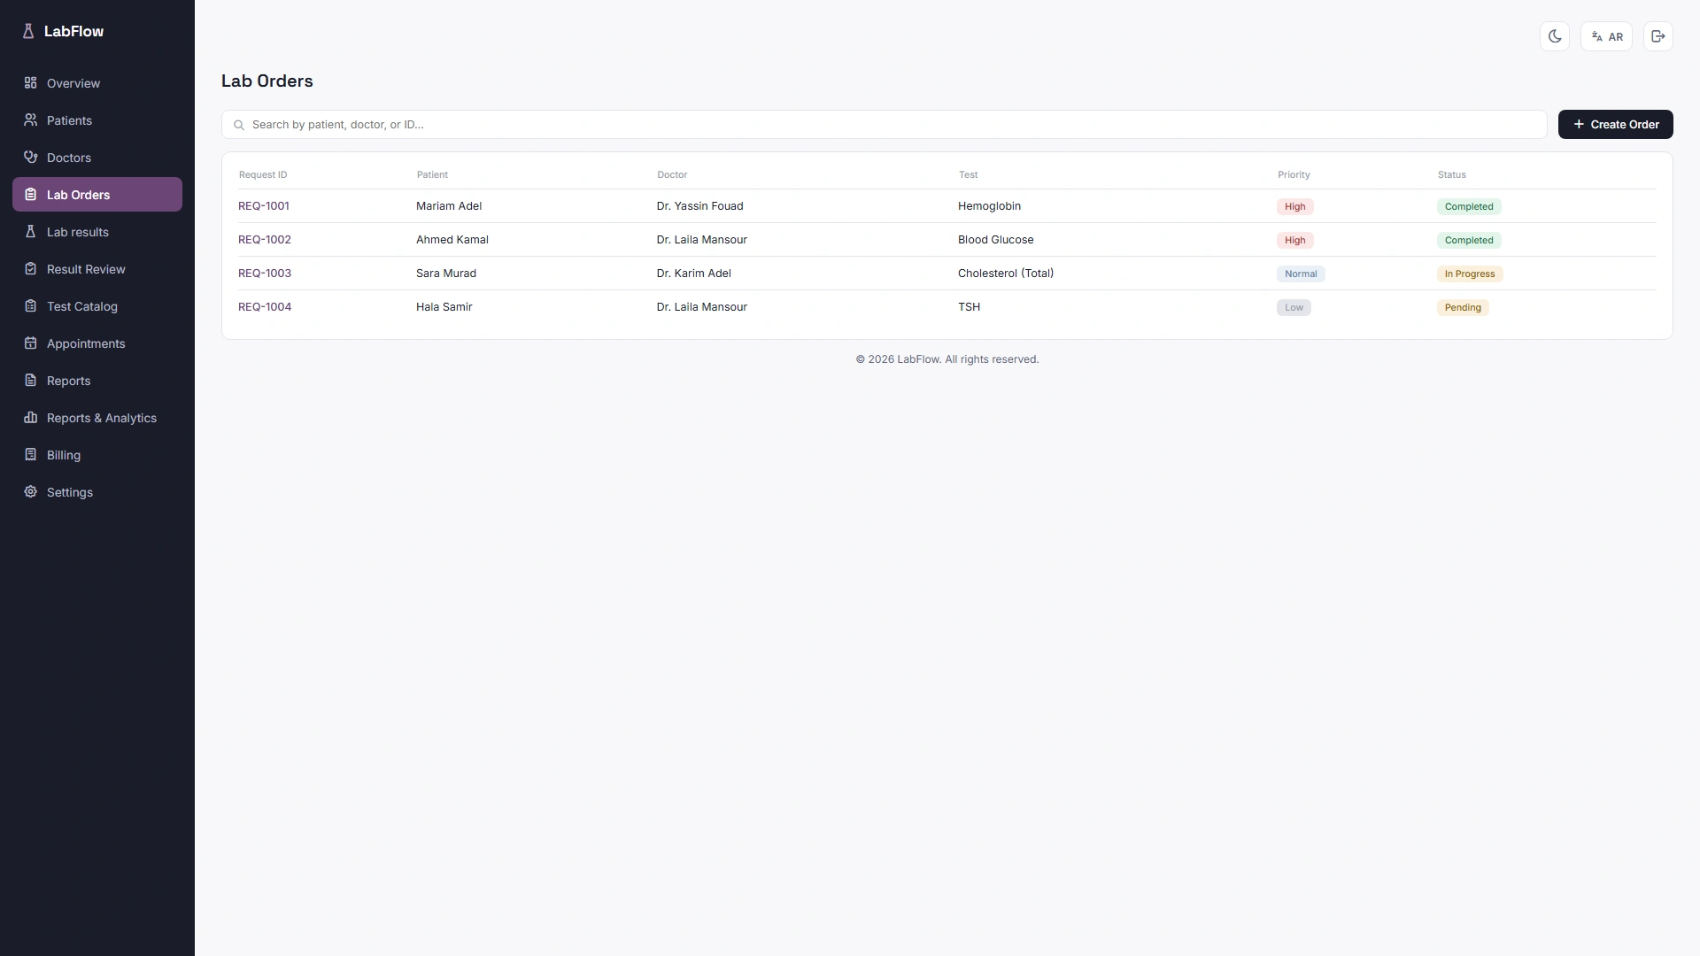This screenshot has width=1700, height=956.
Task: Click doctor name Dr. Karim Adel
Action: (x=694, y=274)
